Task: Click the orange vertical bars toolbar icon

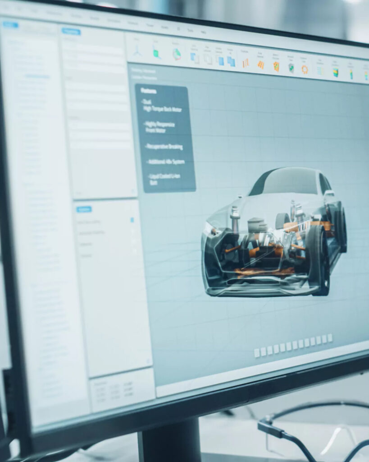Action: click(246, 63)
